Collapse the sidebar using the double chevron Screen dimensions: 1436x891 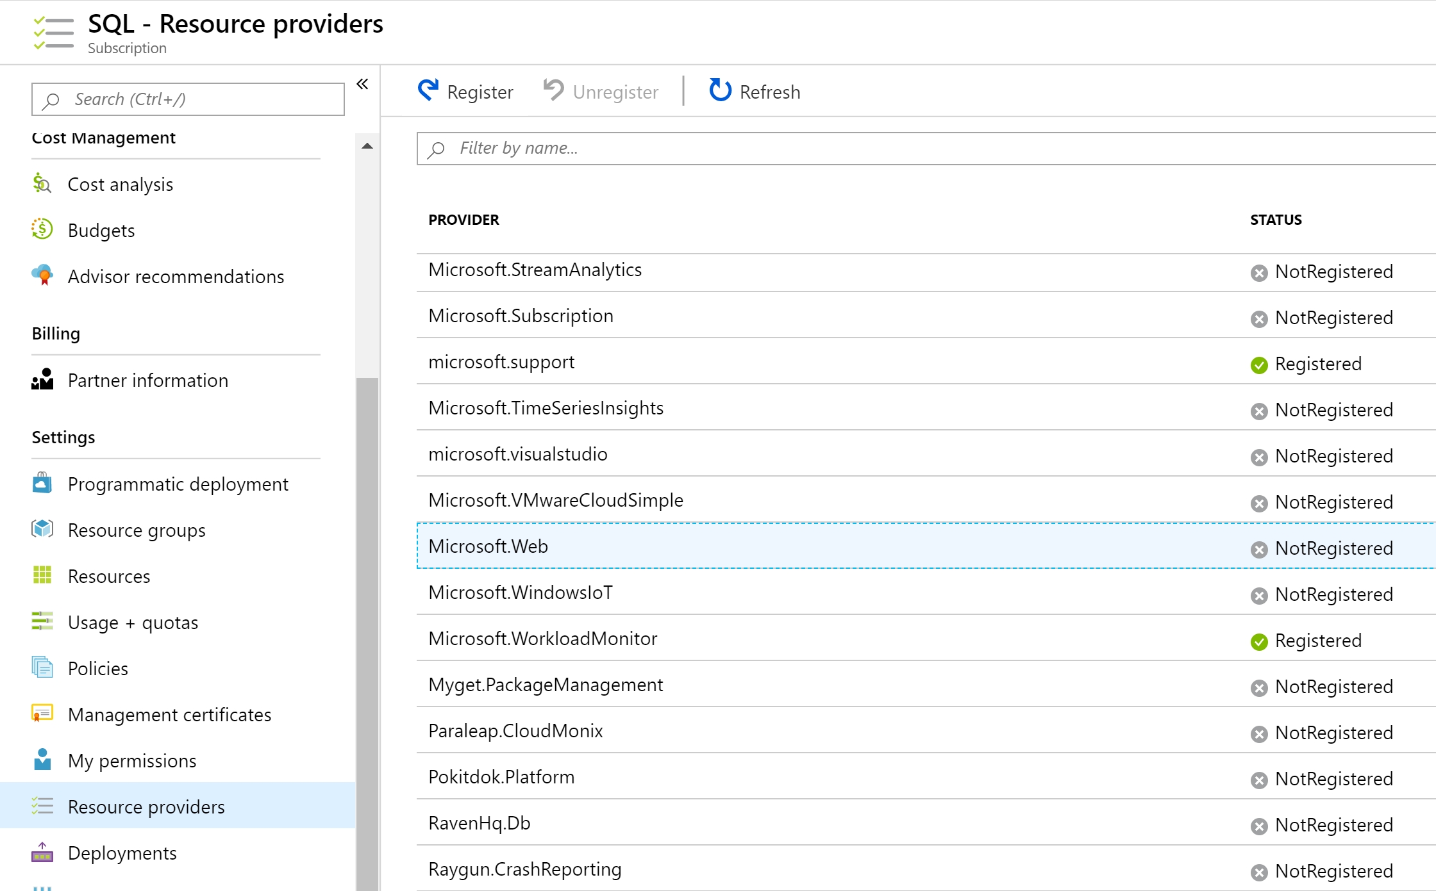coord(362,84)
